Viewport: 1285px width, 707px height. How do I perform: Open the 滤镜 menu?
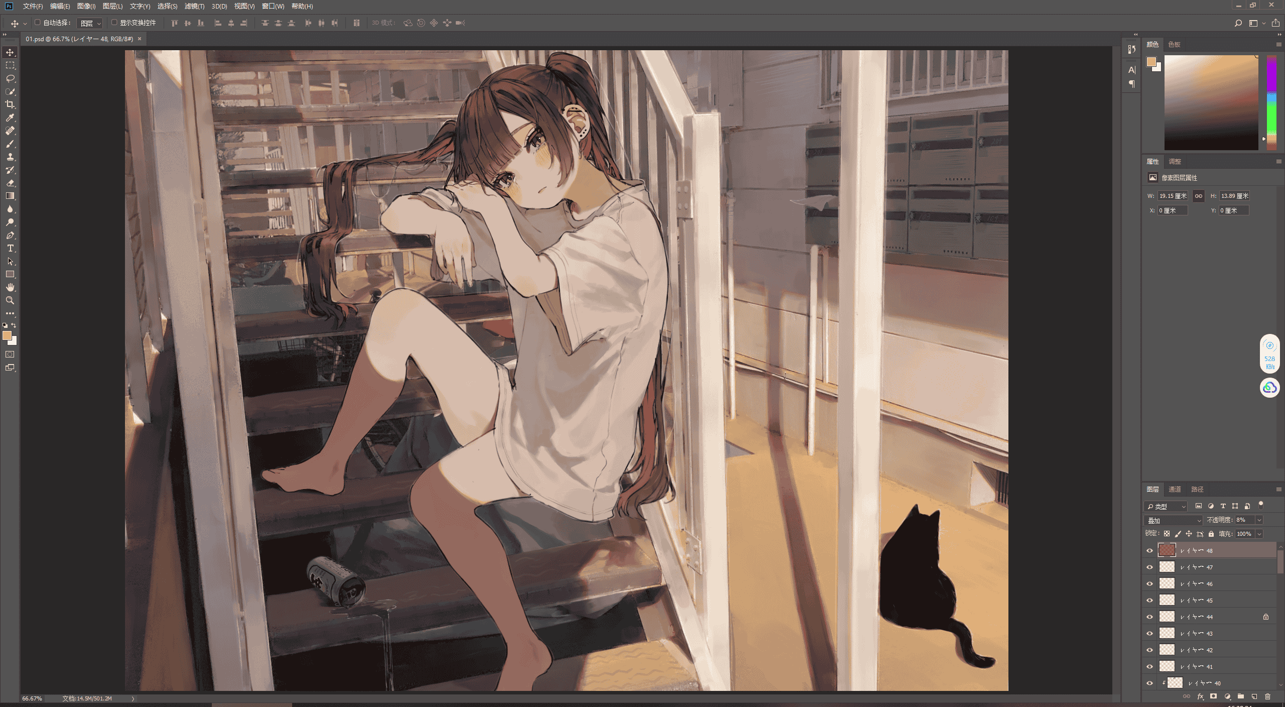click(x=194, y=6)
